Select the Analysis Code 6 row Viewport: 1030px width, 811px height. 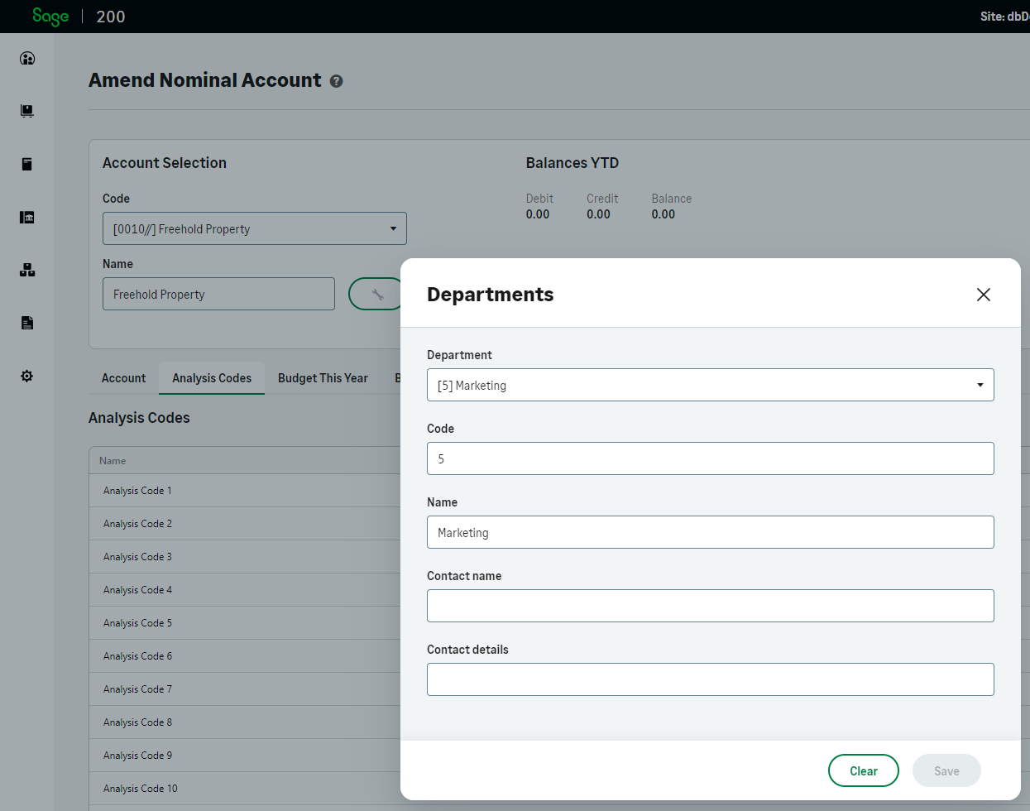[245, 656]
